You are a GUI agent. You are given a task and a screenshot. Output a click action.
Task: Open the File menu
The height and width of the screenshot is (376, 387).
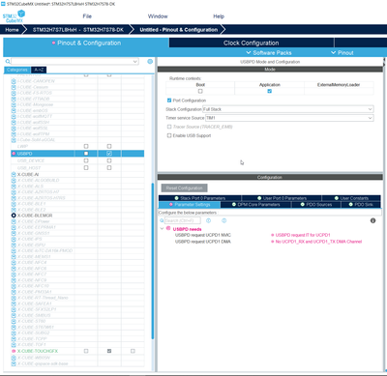click(x=87, y=16)
